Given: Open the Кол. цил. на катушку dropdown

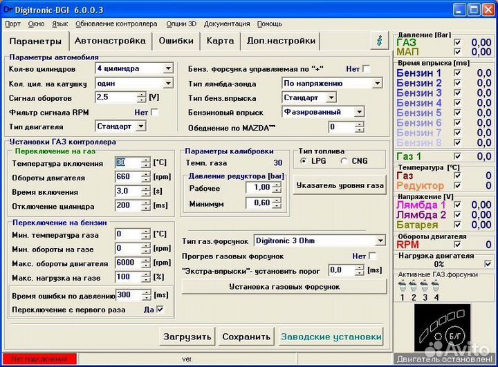Looking at the screenshot, I should tap(168, 83).
